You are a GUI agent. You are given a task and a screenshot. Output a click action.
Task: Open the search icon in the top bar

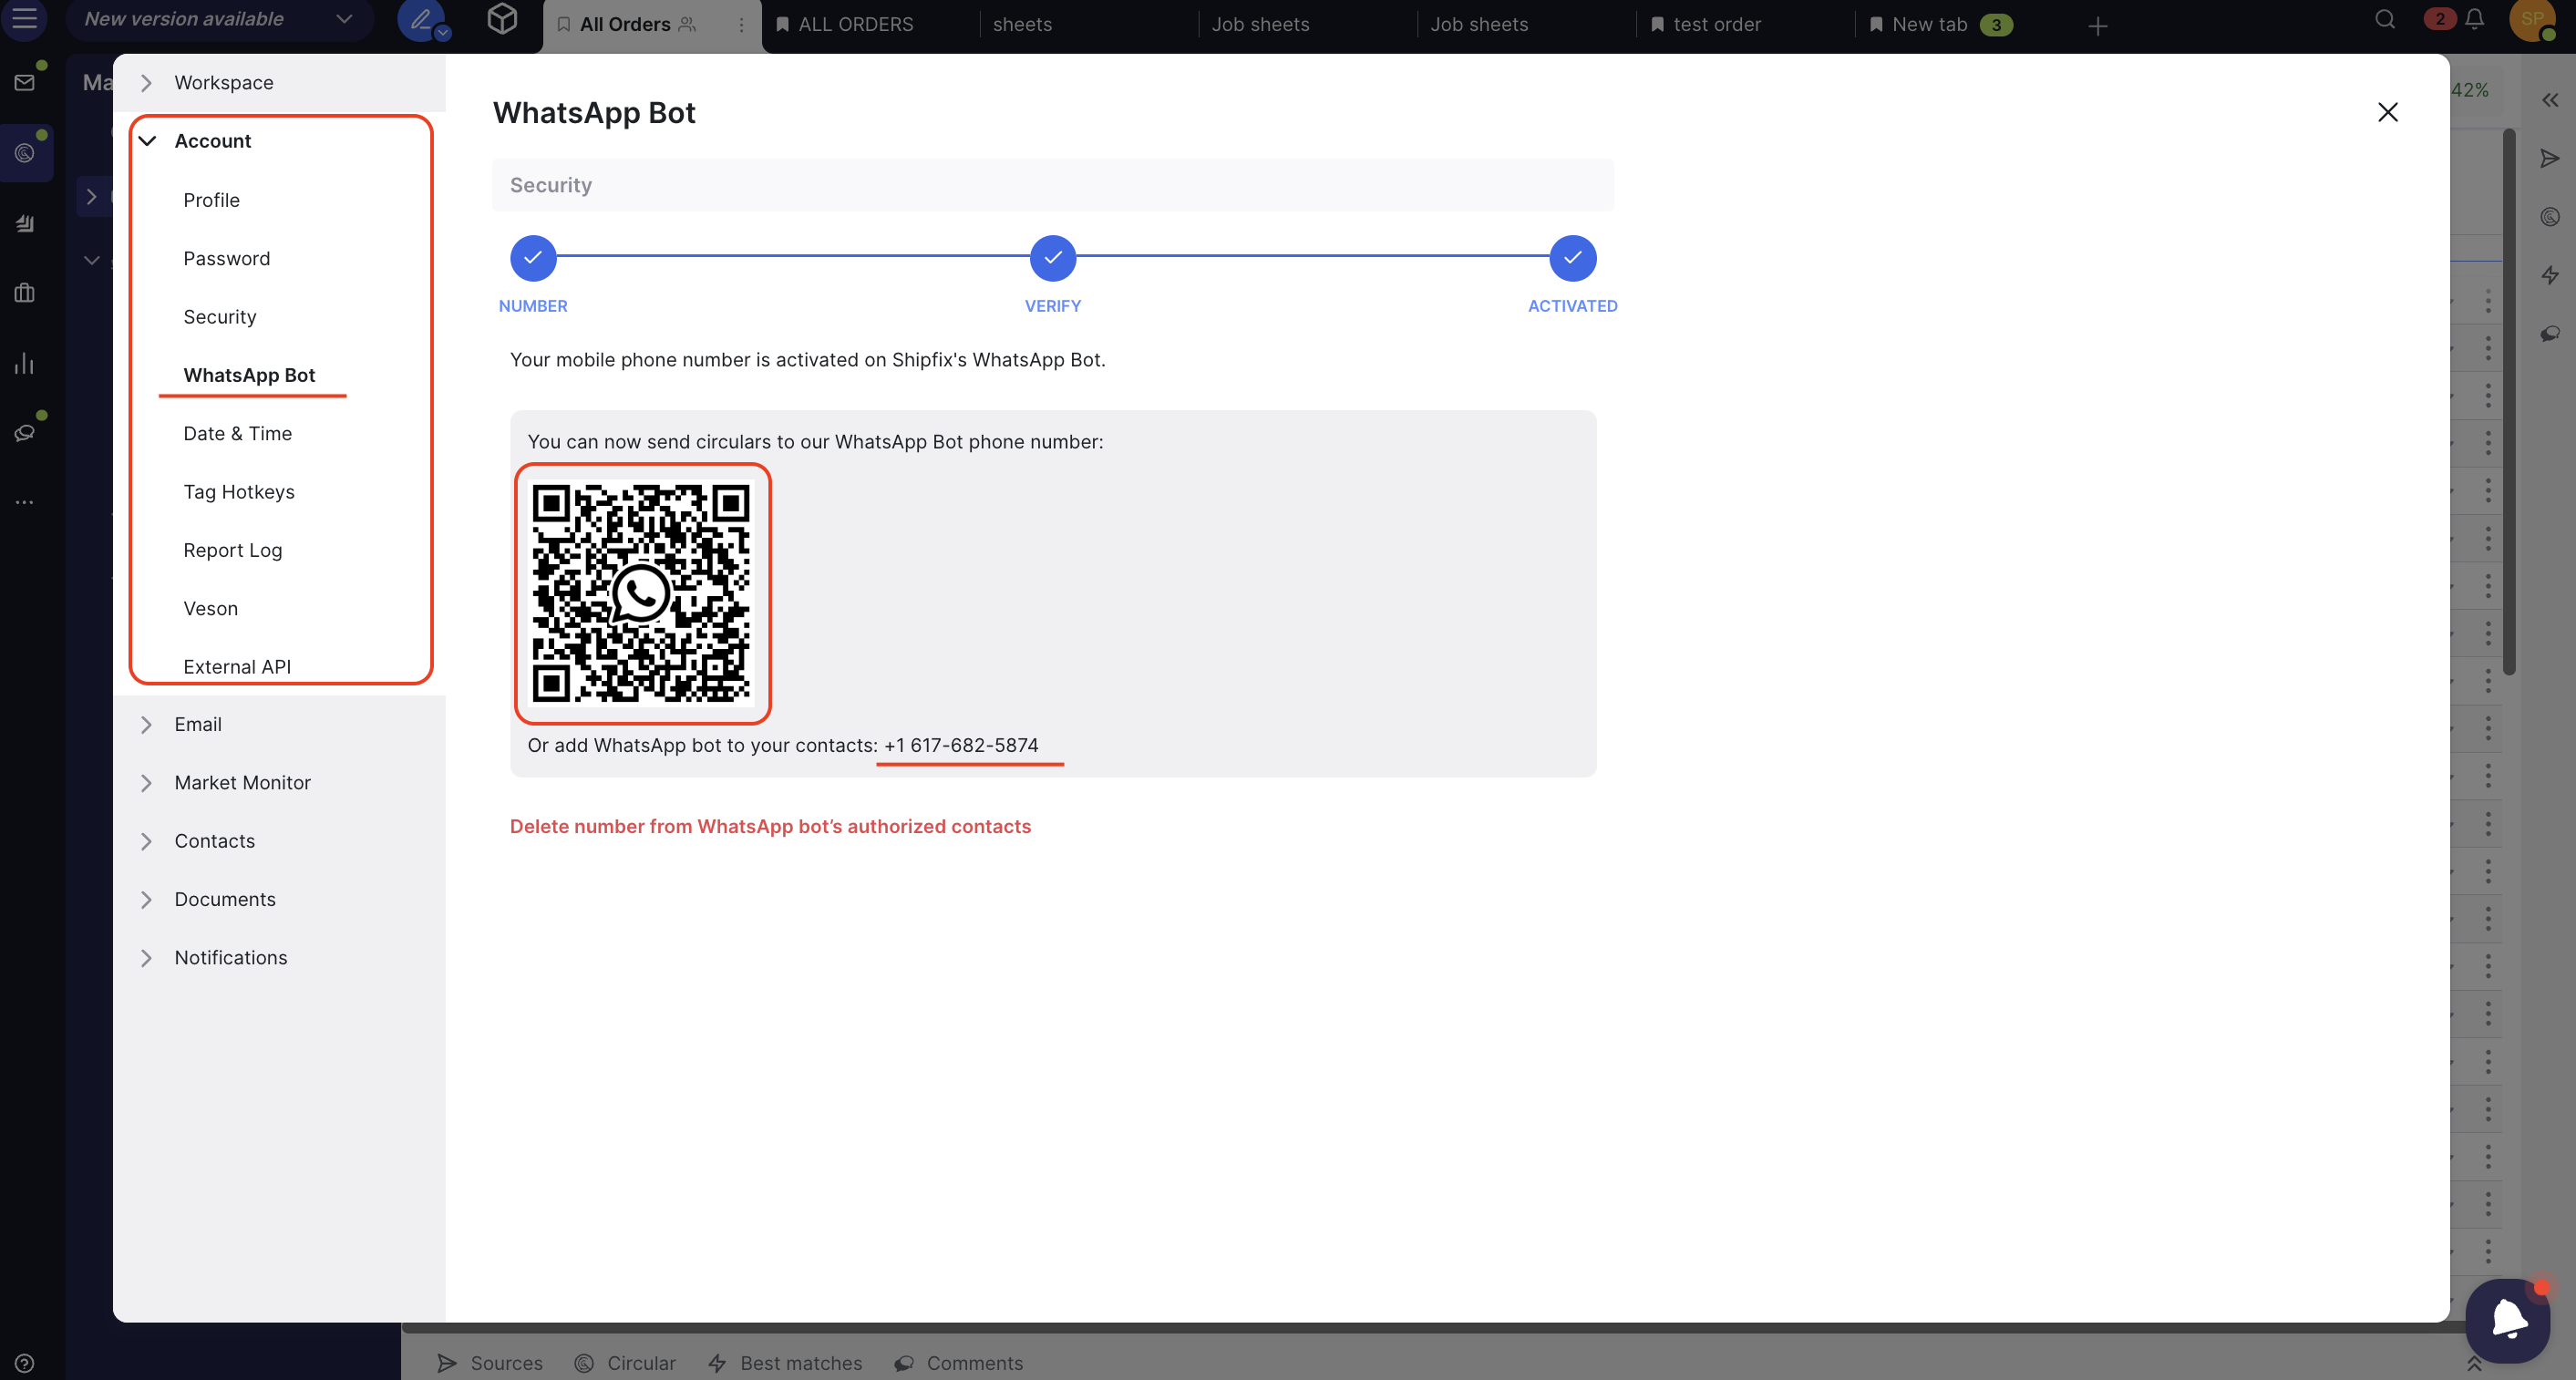(2385, 20)
